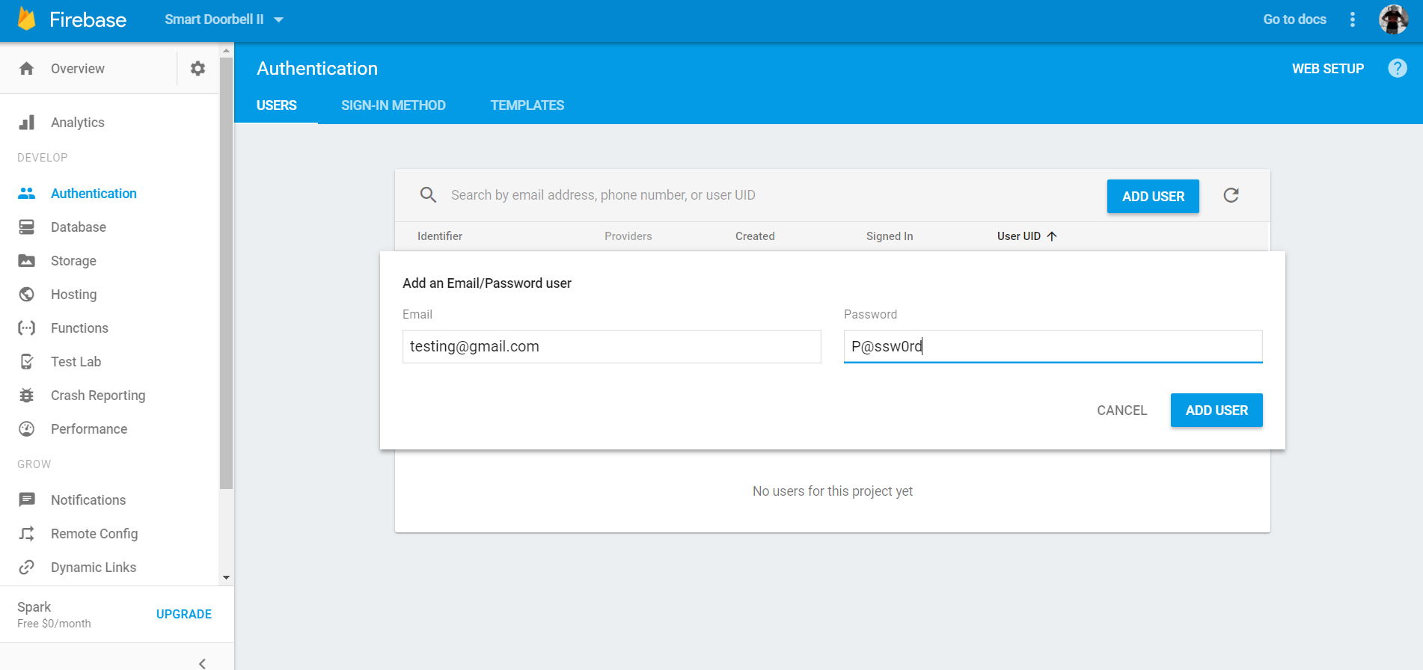Click the Performance gauge icon
The height and width of the screenshot is (670, 1423).
pyautogui.click(x=27, y=429)
